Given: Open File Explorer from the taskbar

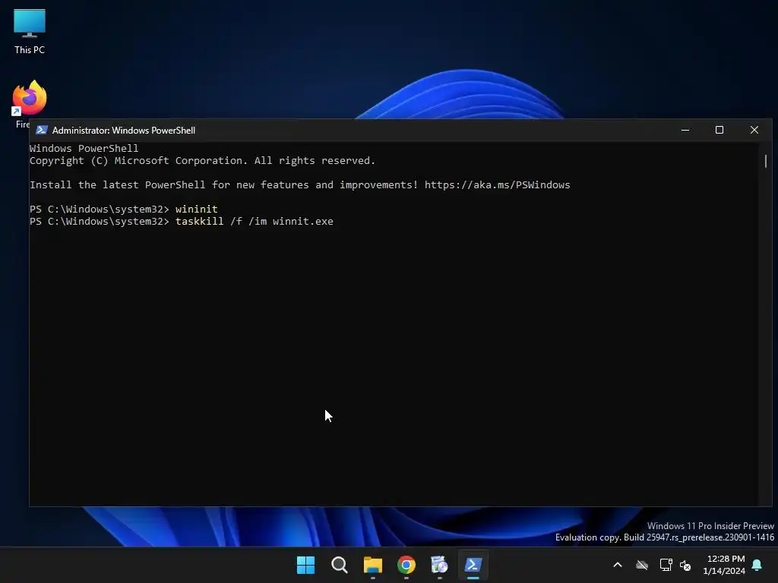Looking at the screenshot, I should 372,565.
